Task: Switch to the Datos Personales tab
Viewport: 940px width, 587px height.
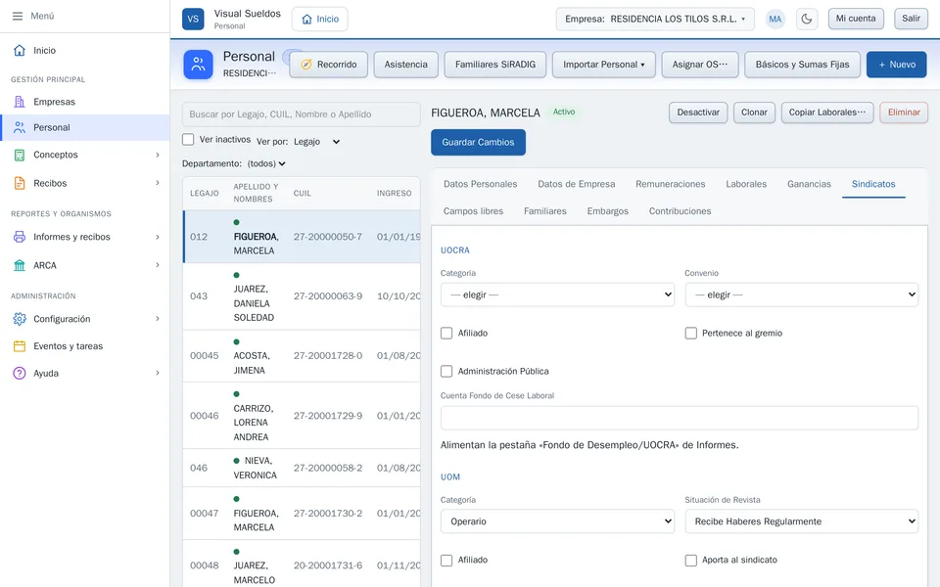Action: pyautogui.click(x=480, y=184)
